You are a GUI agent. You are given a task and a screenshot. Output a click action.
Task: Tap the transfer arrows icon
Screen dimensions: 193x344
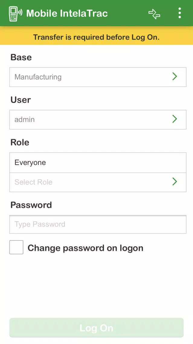pyautogui.click(x=154, y=14)
